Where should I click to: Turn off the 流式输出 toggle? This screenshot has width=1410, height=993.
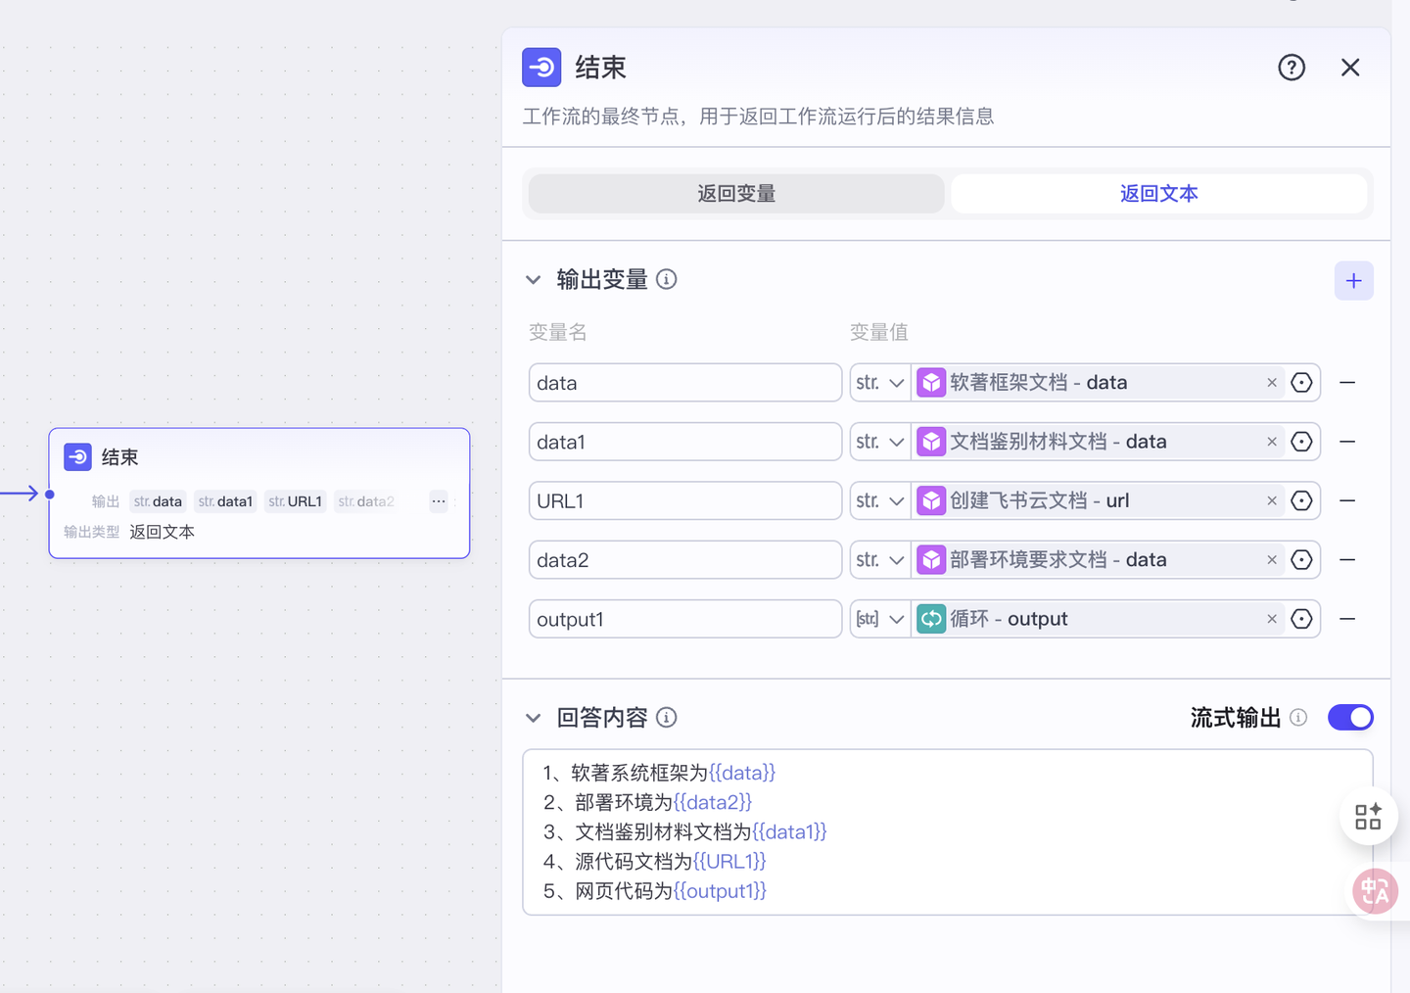click(x=1350, y=718)
